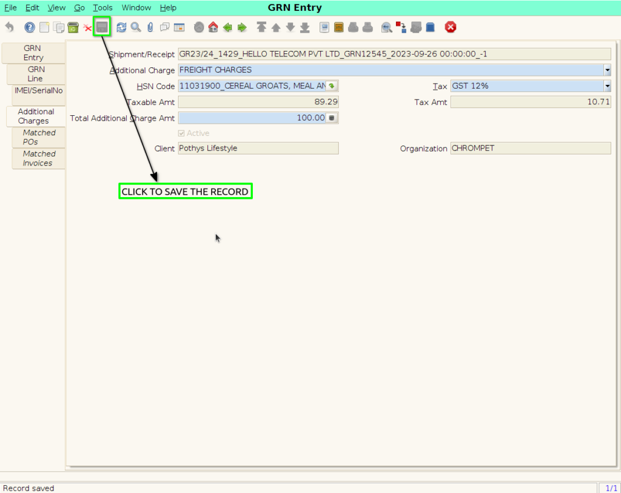This screenshot has height=493, width=621.
Task: Click the Undo changes arrow icon
Action: (10, 27)
